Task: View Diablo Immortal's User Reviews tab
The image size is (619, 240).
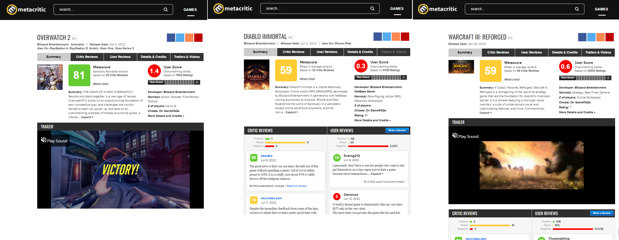Action: click(327, 52)
